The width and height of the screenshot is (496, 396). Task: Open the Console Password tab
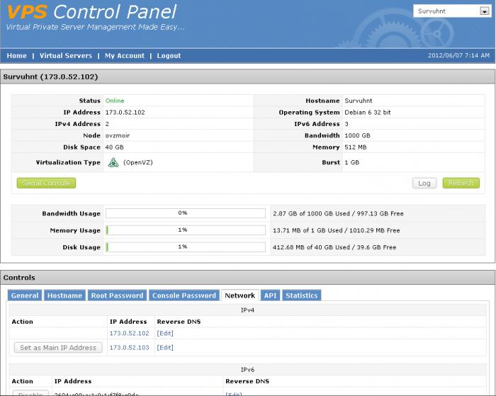tap(184, 295)
